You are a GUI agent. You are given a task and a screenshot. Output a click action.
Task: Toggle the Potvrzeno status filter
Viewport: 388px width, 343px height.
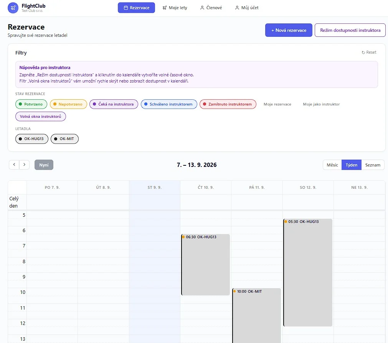pos(31,104)
